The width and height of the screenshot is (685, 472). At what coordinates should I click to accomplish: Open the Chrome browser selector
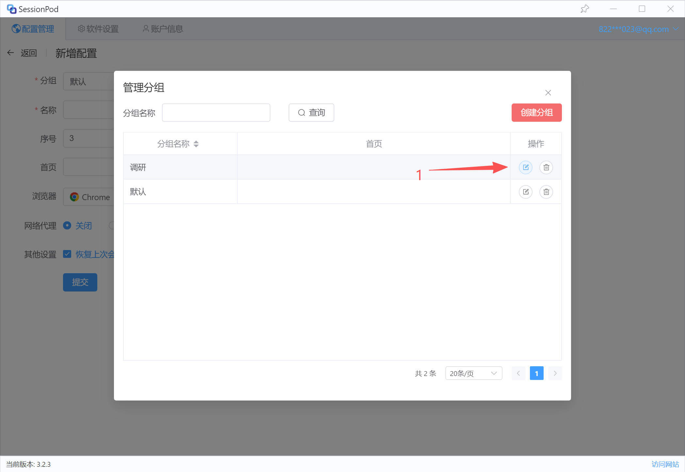pyautogui.click(x=90, y=197)
